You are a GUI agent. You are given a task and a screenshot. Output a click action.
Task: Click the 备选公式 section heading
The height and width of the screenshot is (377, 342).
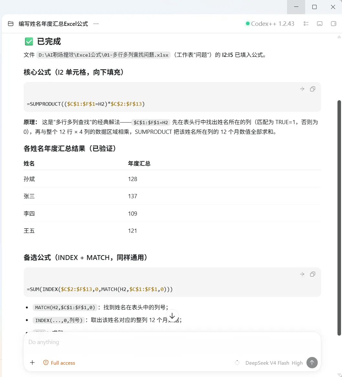[x=85, y=257]
